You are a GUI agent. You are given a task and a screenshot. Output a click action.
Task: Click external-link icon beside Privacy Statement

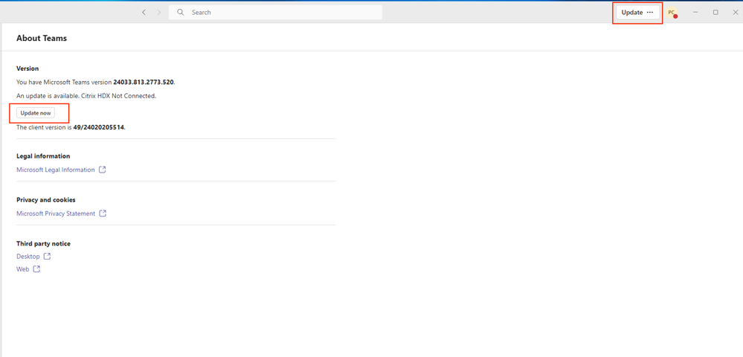103,213
